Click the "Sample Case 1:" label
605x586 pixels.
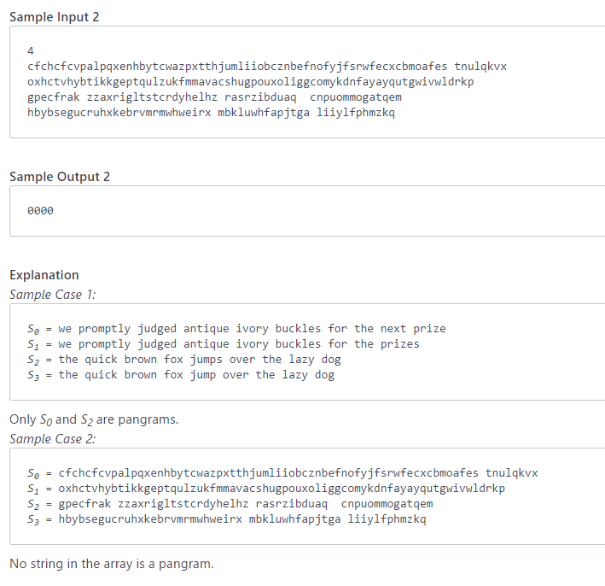point(53,295)
